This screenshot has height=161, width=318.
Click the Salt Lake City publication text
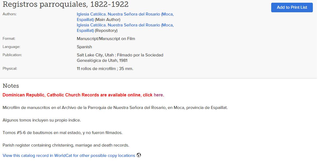click(120, 58)
